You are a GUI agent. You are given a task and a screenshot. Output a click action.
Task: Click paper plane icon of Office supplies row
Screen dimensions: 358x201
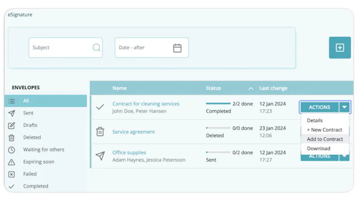(100, 155)
